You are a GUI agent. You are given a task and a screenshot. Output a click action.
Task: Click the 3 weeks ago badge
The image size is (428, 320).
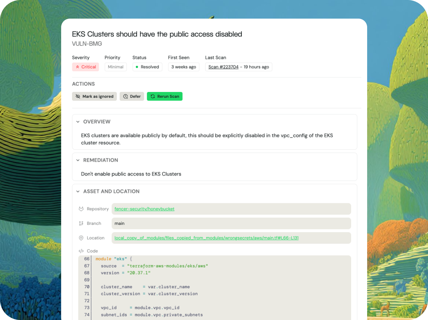184,67
